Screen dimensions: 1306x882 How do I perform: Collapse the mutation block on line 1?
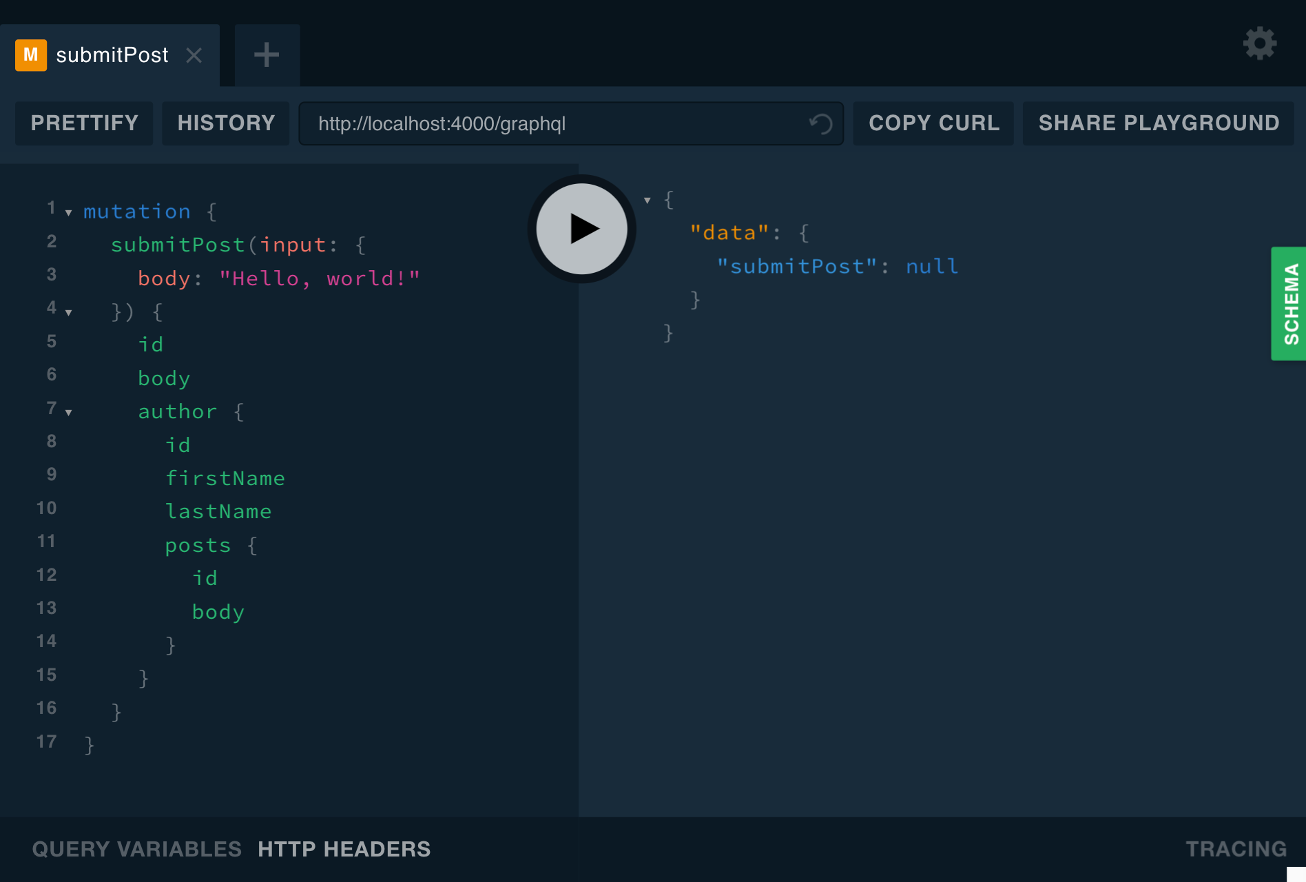[69, 213]
